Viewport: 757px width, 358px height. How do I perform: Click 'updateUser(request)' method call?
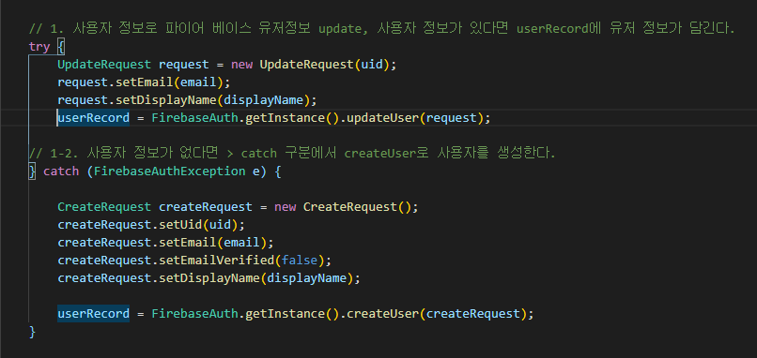pyautogui.click(x=415, y=118)
